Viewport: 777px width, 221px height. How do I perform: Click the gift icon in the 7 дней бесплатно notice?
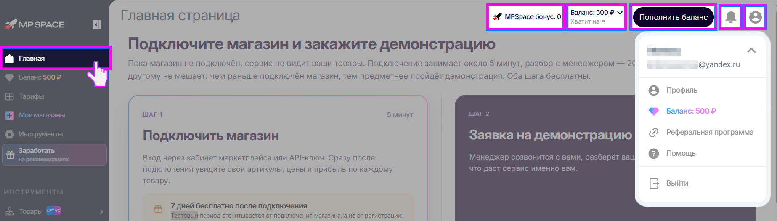(x=158, y=209)
